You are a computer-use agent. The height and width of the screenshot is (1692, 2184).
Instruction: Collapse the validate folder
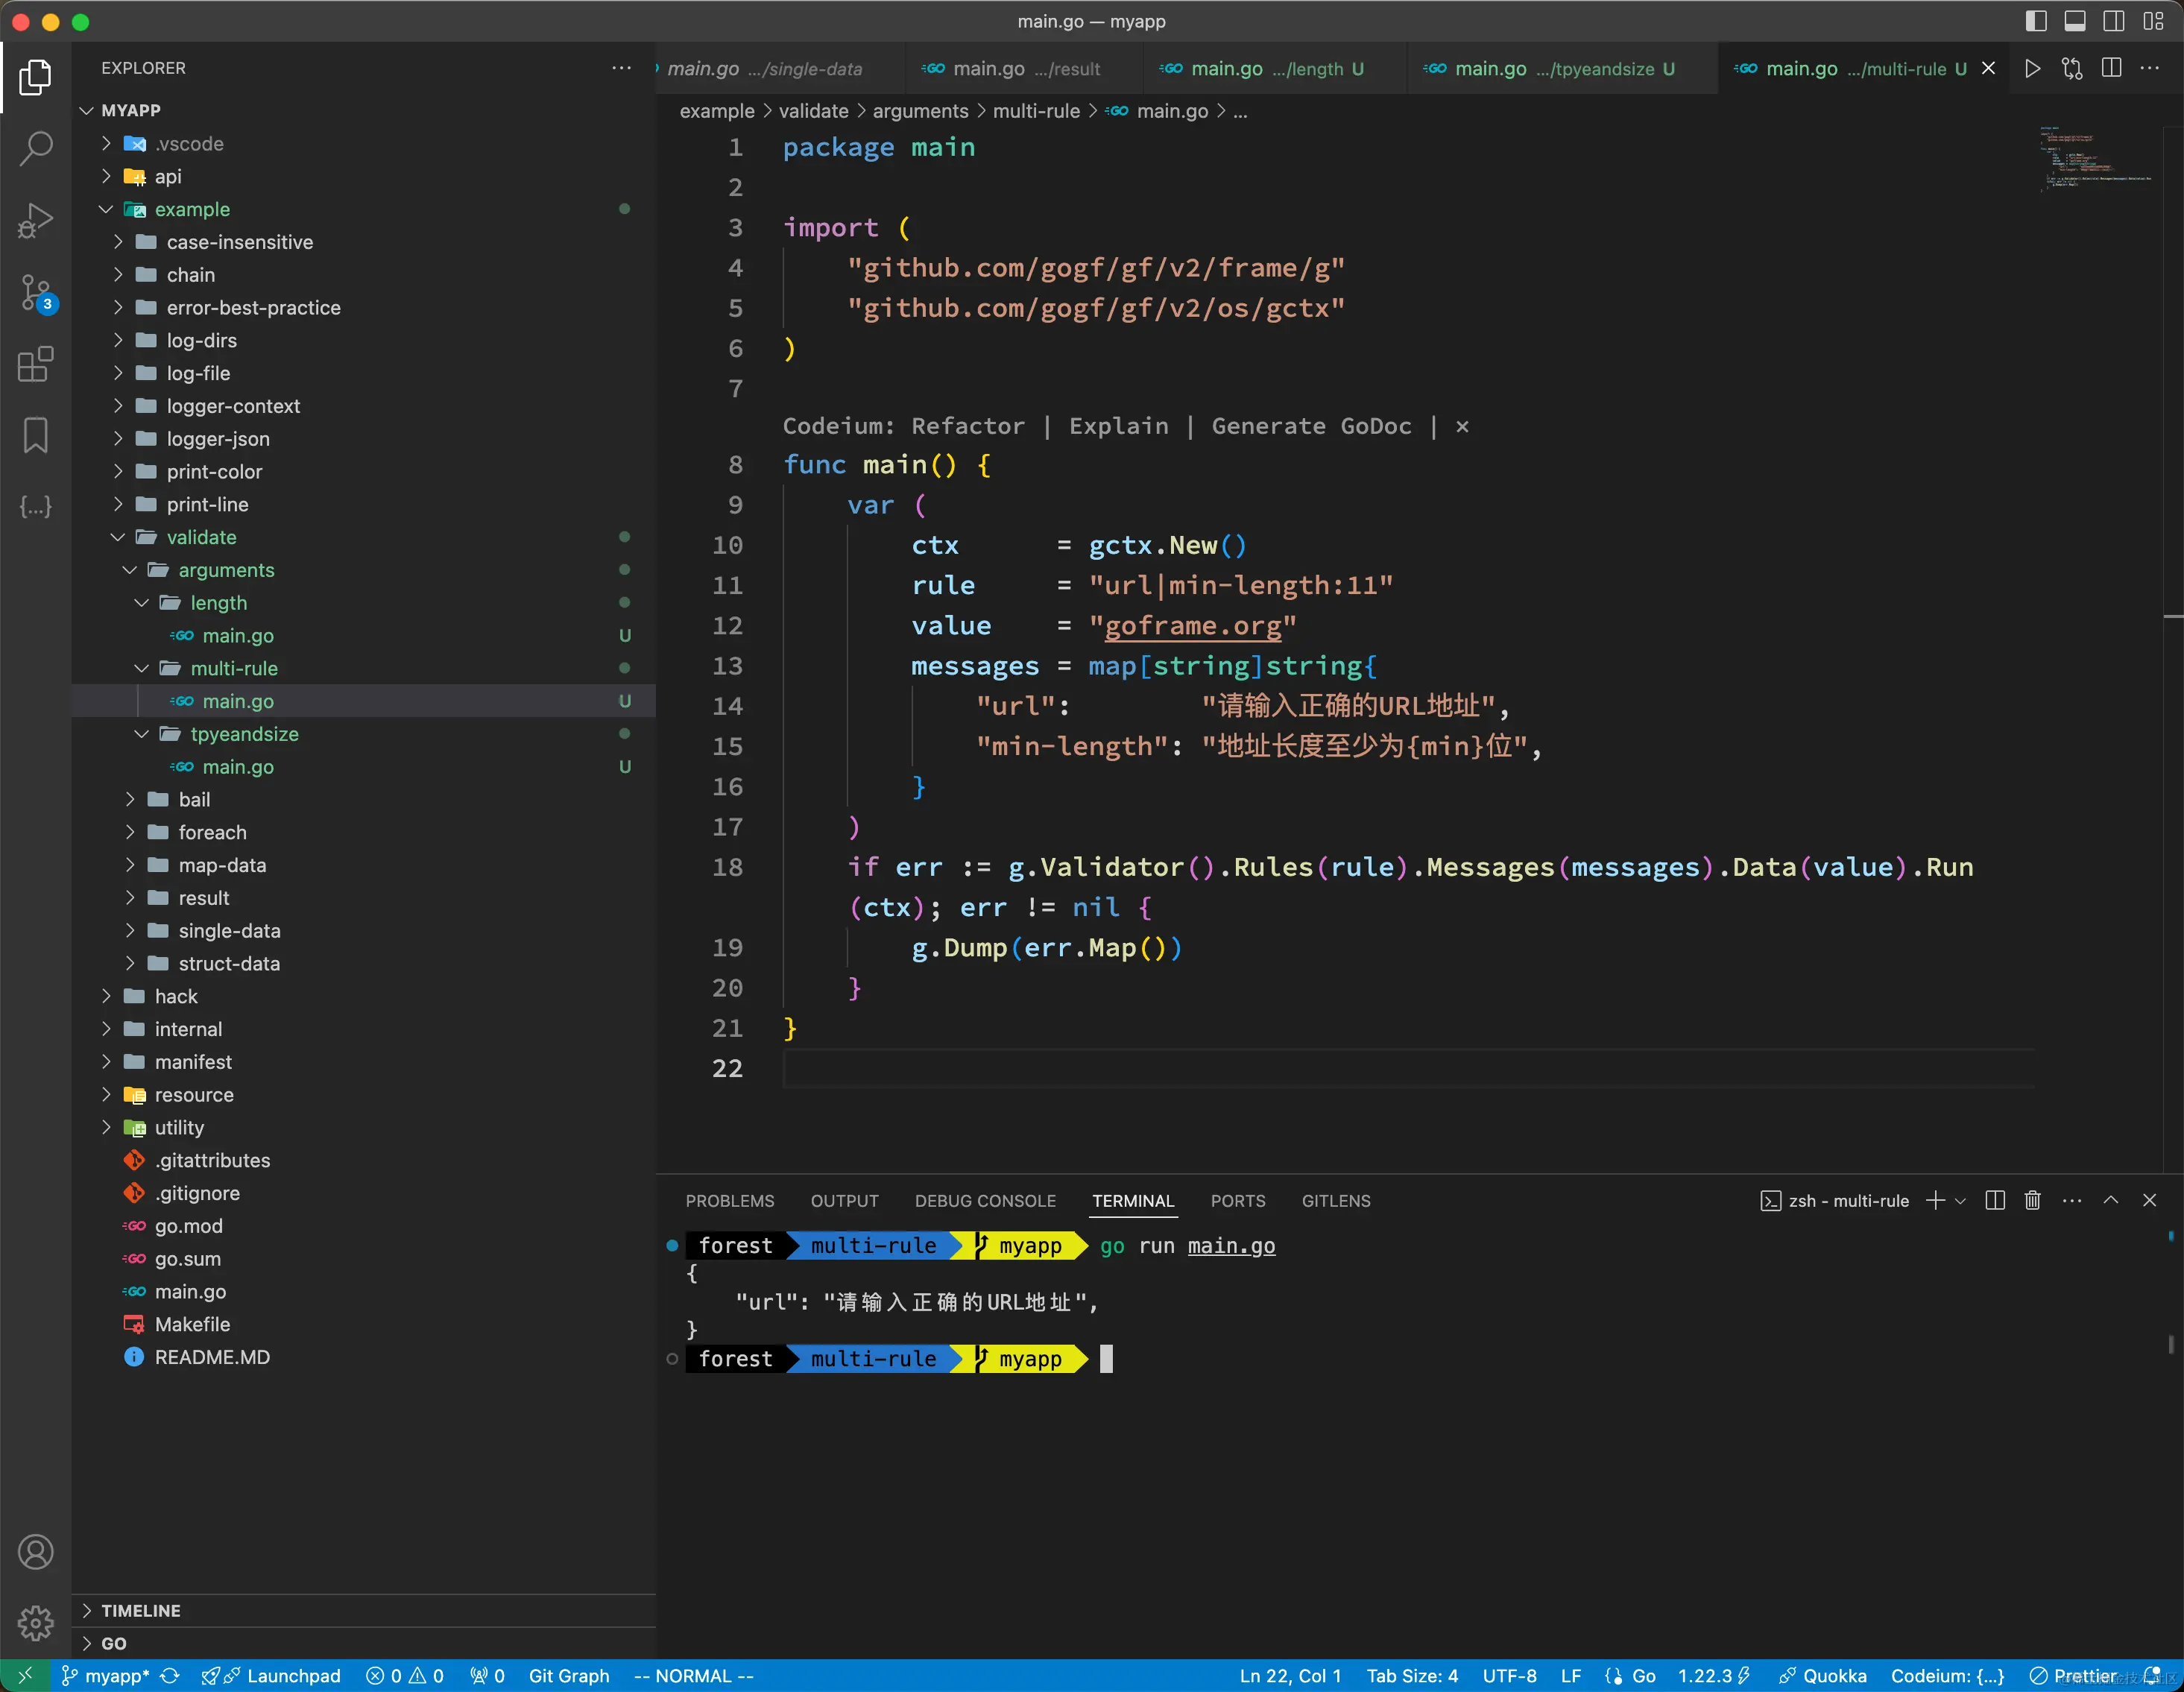(x=118, y=537)
